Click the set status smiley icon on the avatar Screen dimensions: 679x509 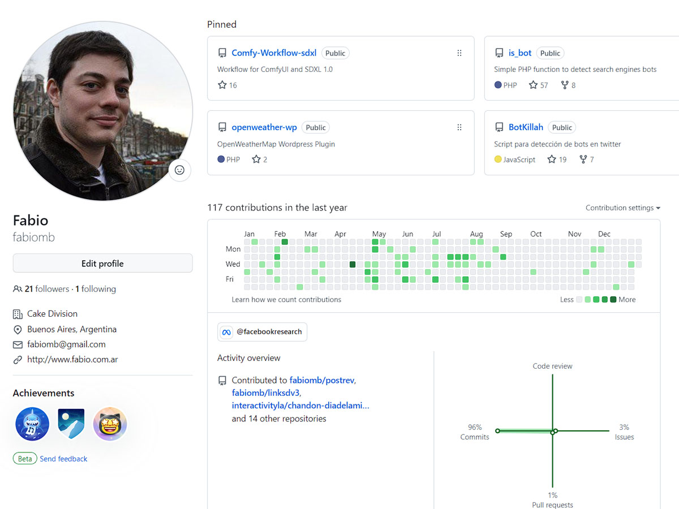(179, 170)
